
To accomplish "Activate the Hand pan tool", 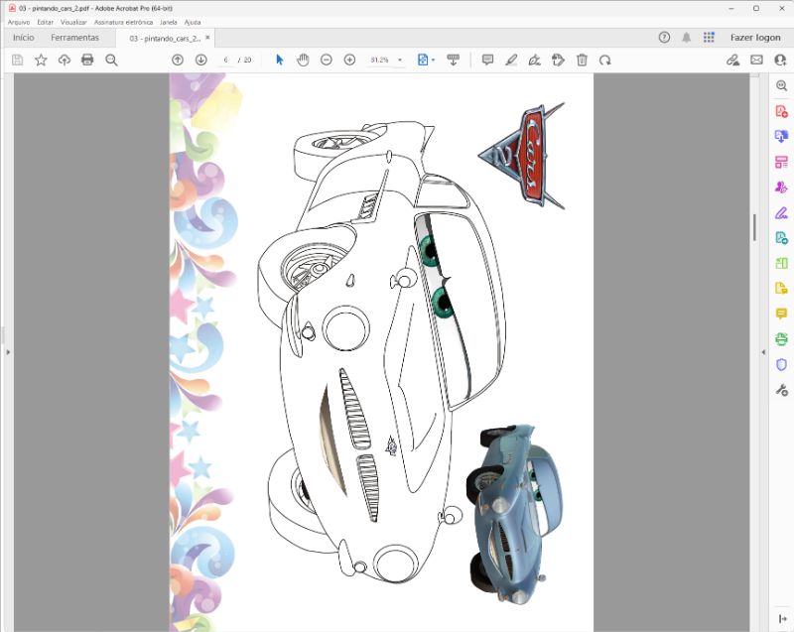I will 303,60.
